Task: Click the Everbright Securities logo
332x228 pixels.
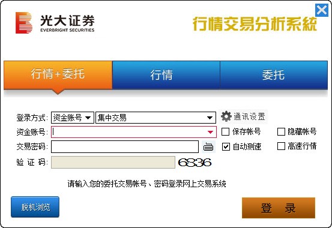Action: click(x=55, y=23)
